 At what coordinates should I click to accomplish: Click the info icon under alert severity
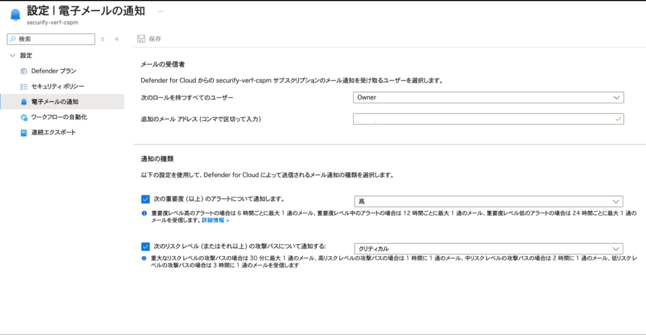click(145, 214)
